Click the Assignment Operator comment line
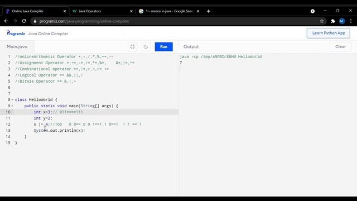This screenshot has width=357, height=201. [75, 63]
